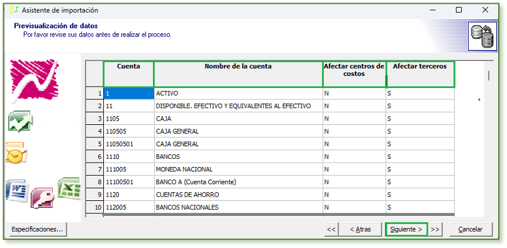
Task: Click the green Excel chart icon
Action: (20, 121)
